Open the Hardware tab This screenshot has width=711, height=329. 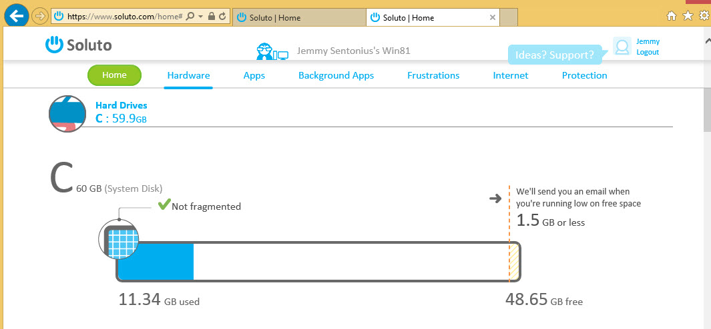coord(188,75)
